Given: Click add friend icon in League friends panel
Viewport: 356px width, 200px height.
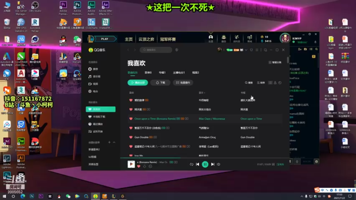Looking at the screenshot, I should click(x=299, y=49).
